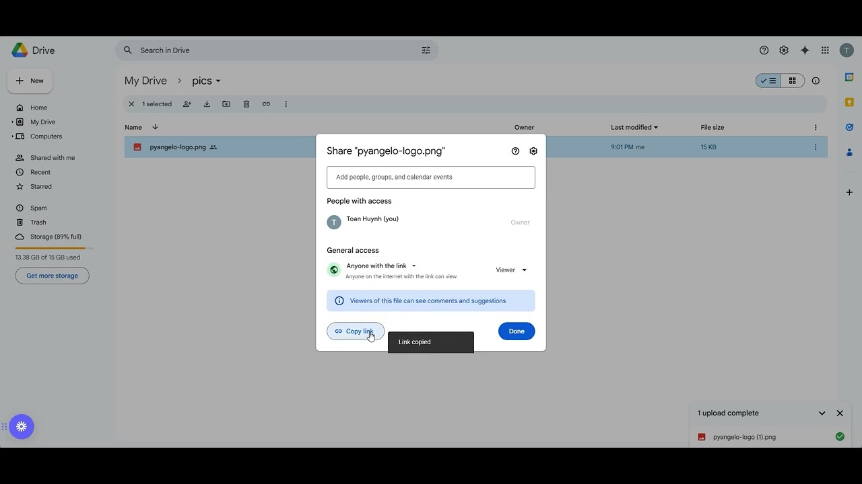Switch to grid layout view

point(793,81)
